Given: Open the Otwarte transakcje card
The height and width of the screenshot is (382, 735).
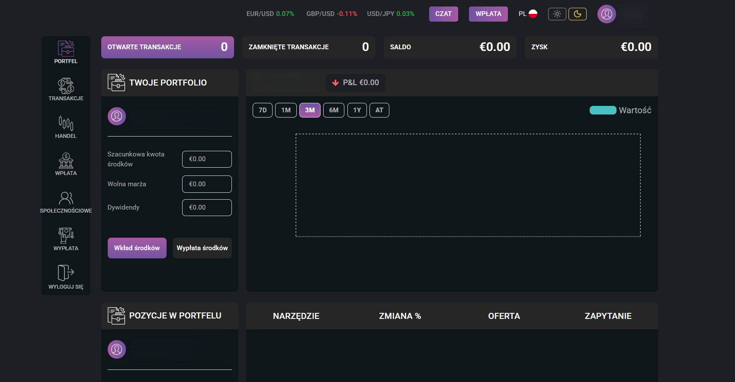Looking at the screenshot, I should 167,47.
